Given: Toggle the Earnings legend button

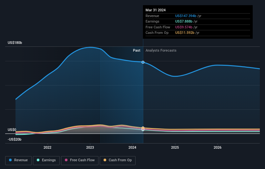Looking at the screenshot, I should pyautogui.click(x=46, y=160).
